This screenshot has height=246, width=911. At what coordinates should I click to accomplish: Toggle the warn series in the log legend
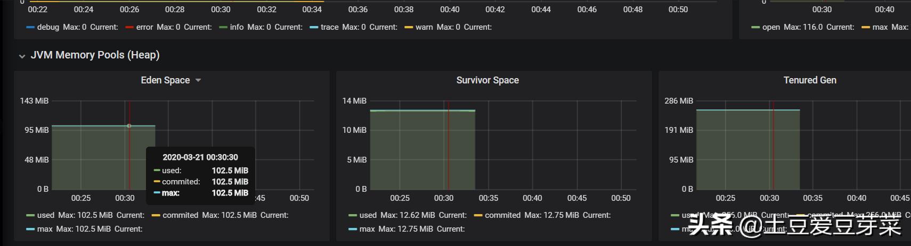point(424,27)
